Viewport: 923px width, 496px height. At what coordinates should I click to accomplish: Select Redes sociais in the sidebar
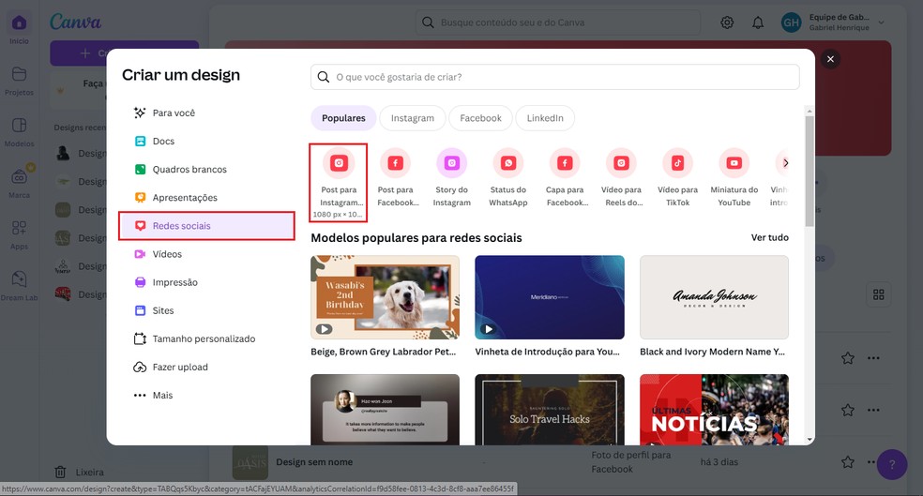pyautogui.click(x=206, y=226)
